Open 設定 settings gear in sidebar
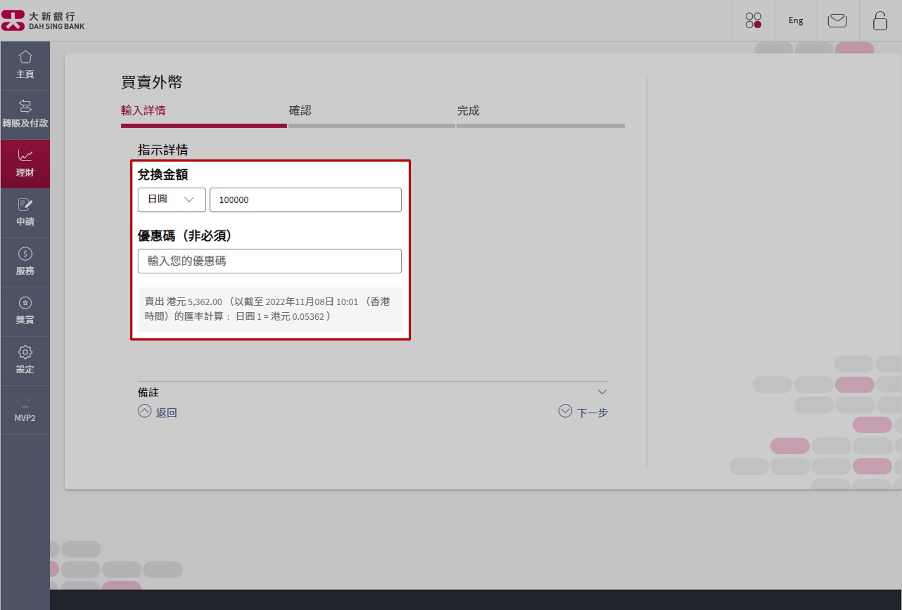 click(x=25, y=361)
